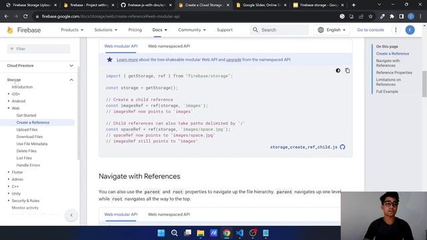Open Handle Errors in sidebar
The width and height of the screenshot is (427, 240).
point(28,165)
